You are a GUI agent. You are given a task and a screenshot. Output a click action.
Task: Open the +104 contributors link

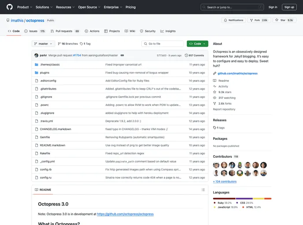click(x=225, y=181)
